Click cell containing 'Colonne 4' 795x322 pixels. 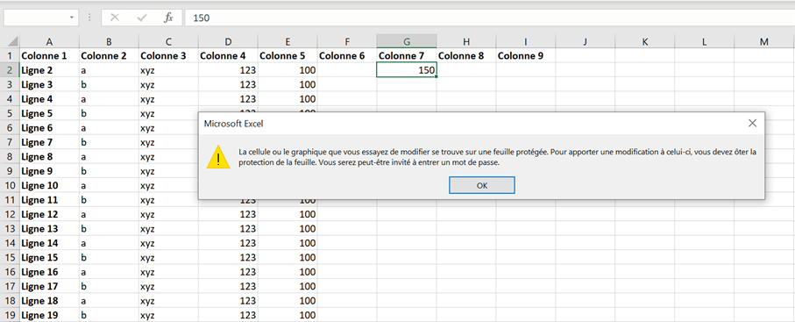(228, 56)
